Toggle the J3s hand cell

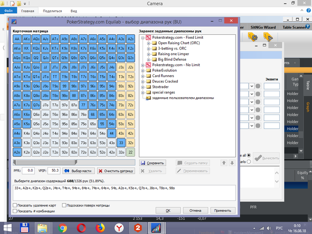point(121,67)
